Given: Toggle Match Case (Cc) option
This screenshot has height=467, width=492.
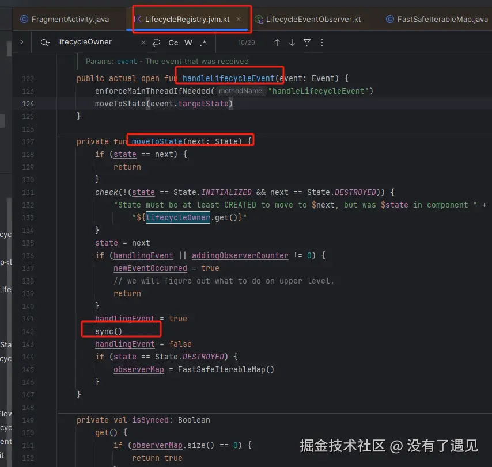Looking at the screenshot, I should (x=173, y=43).
